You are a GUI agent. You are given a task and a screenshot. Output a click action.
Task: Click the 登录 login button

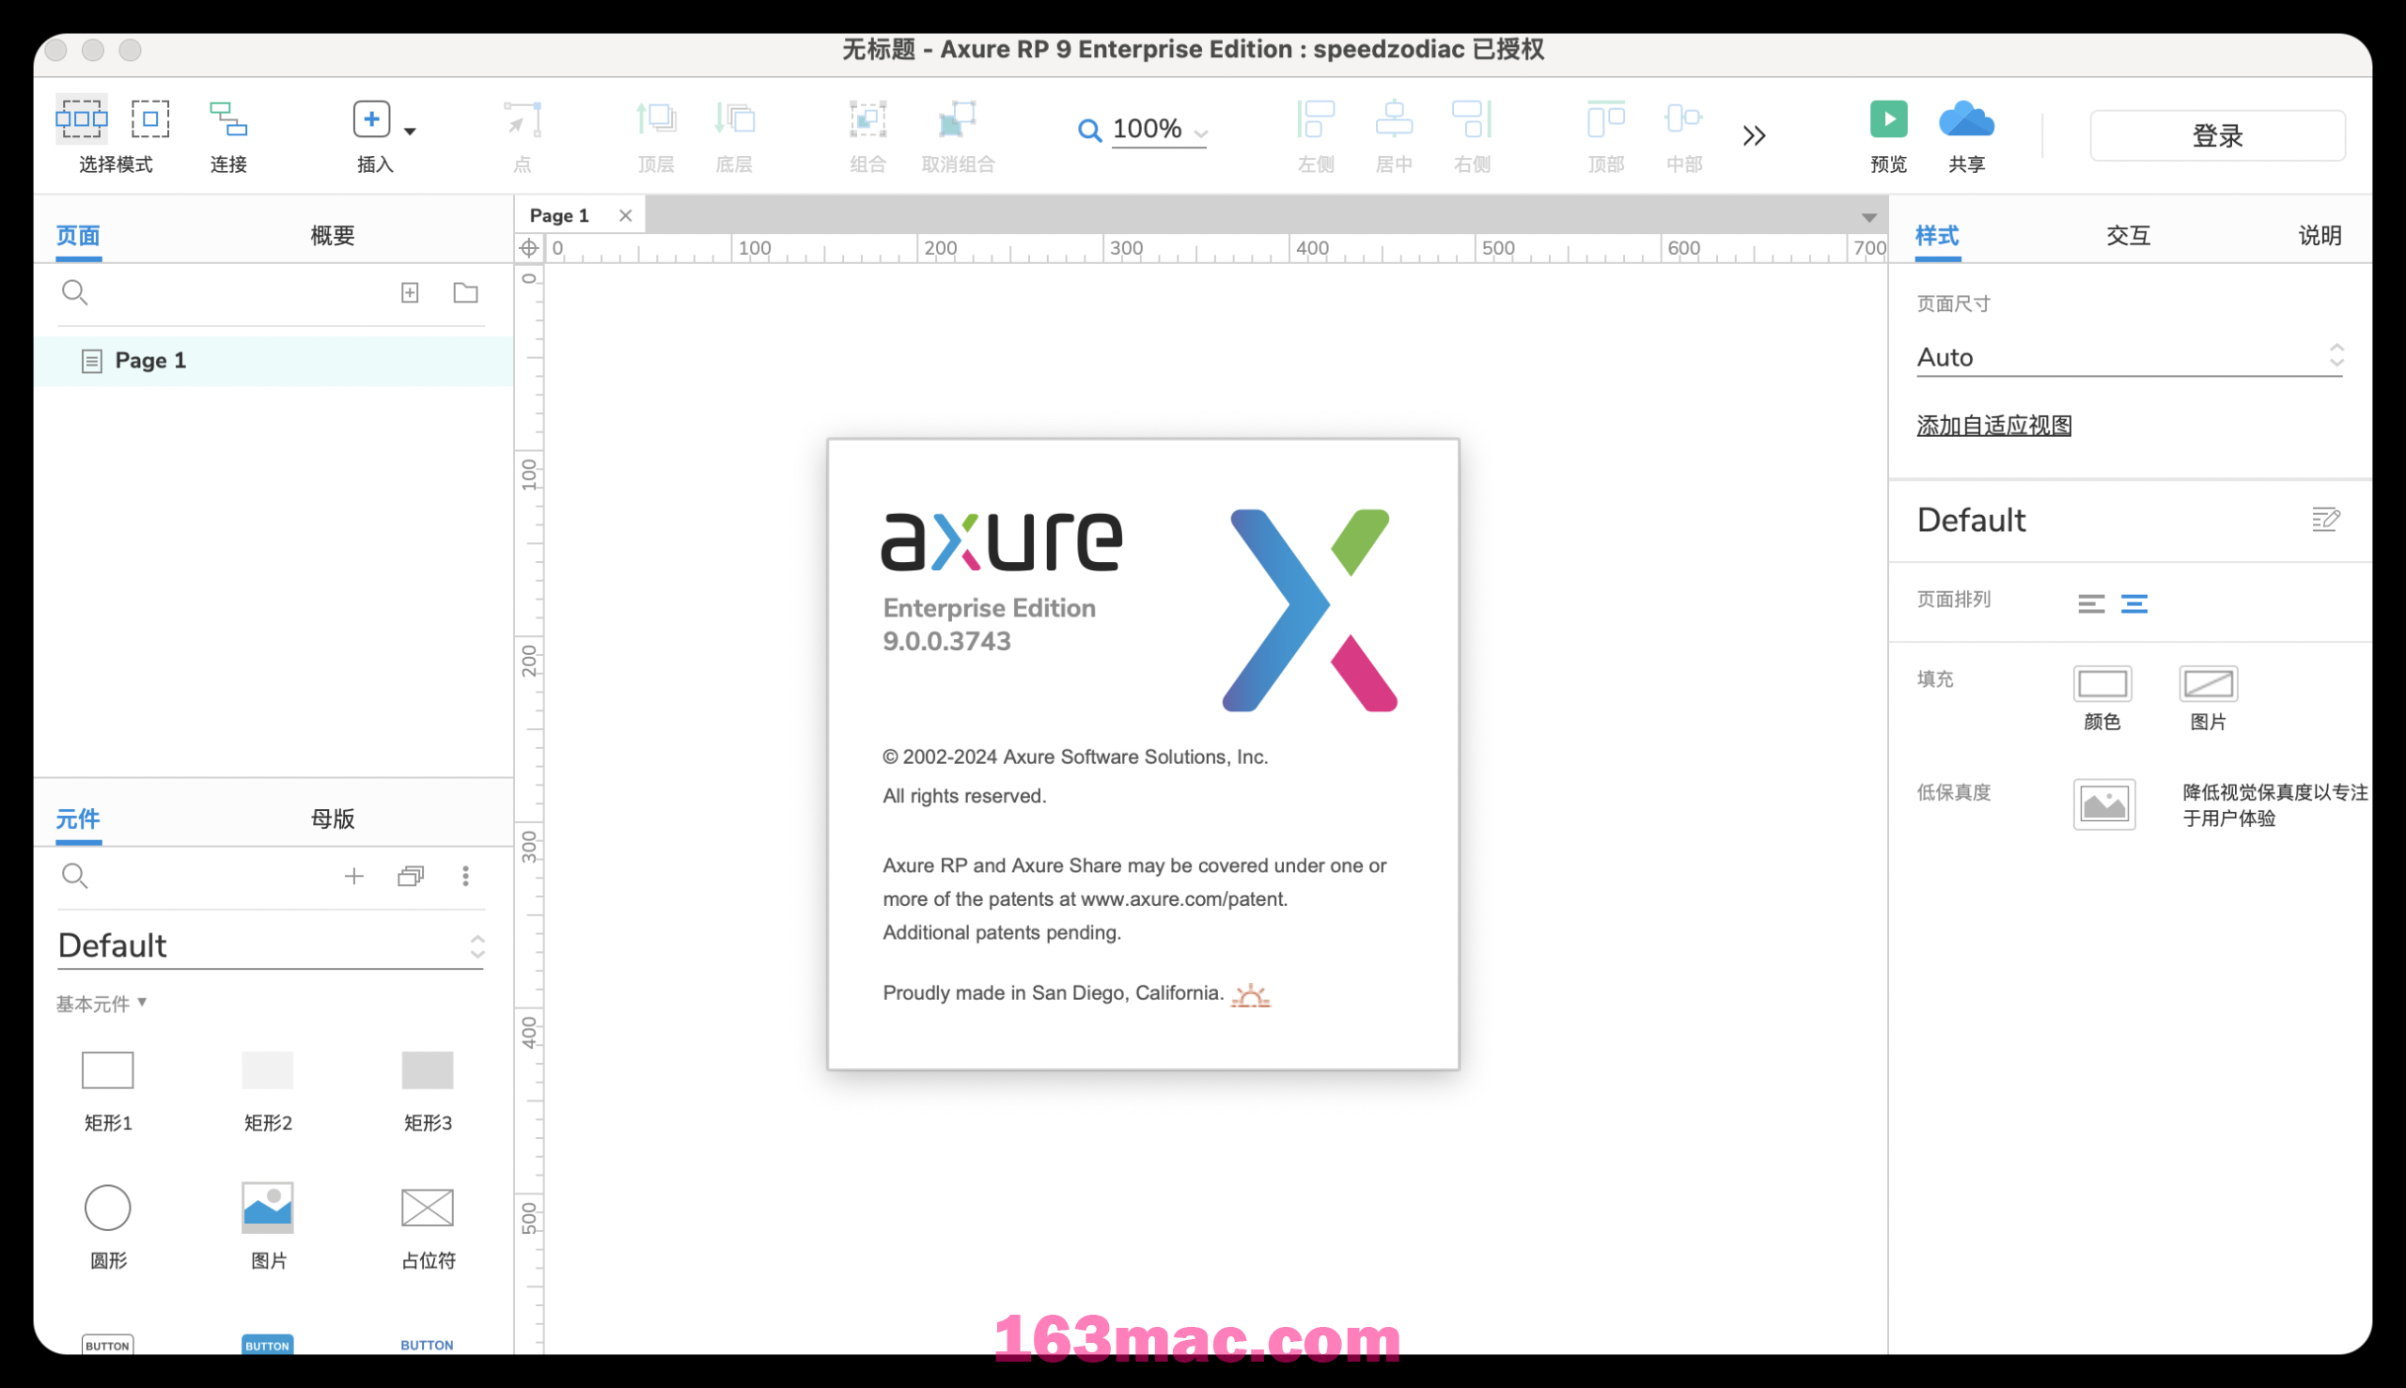coord(2217,135)
